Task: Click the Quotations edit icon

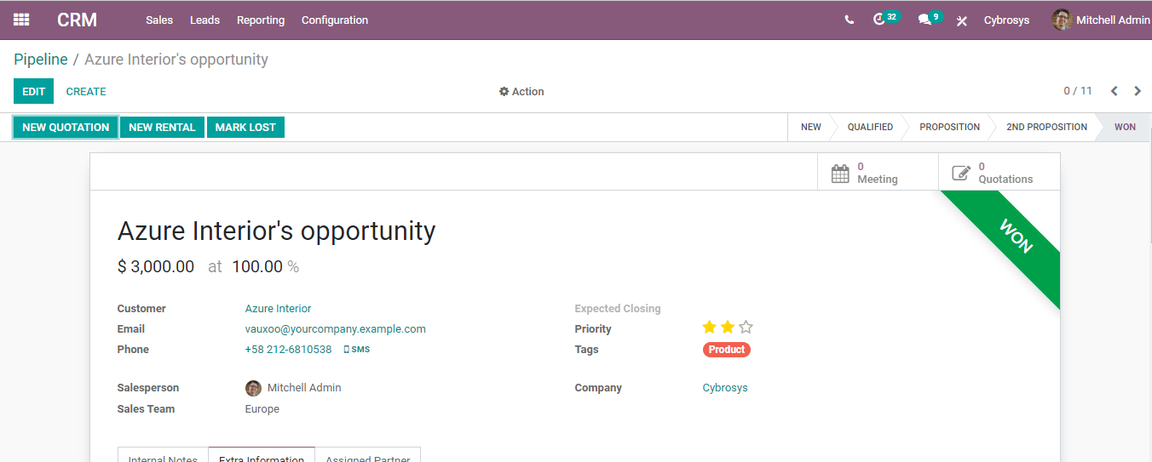Action: [x=961, y=173]
